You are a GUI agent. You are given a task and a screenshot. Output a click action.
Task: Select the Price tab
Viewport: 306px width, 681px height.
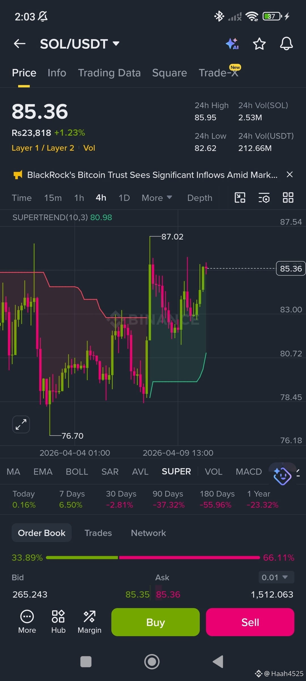(24, 73)
